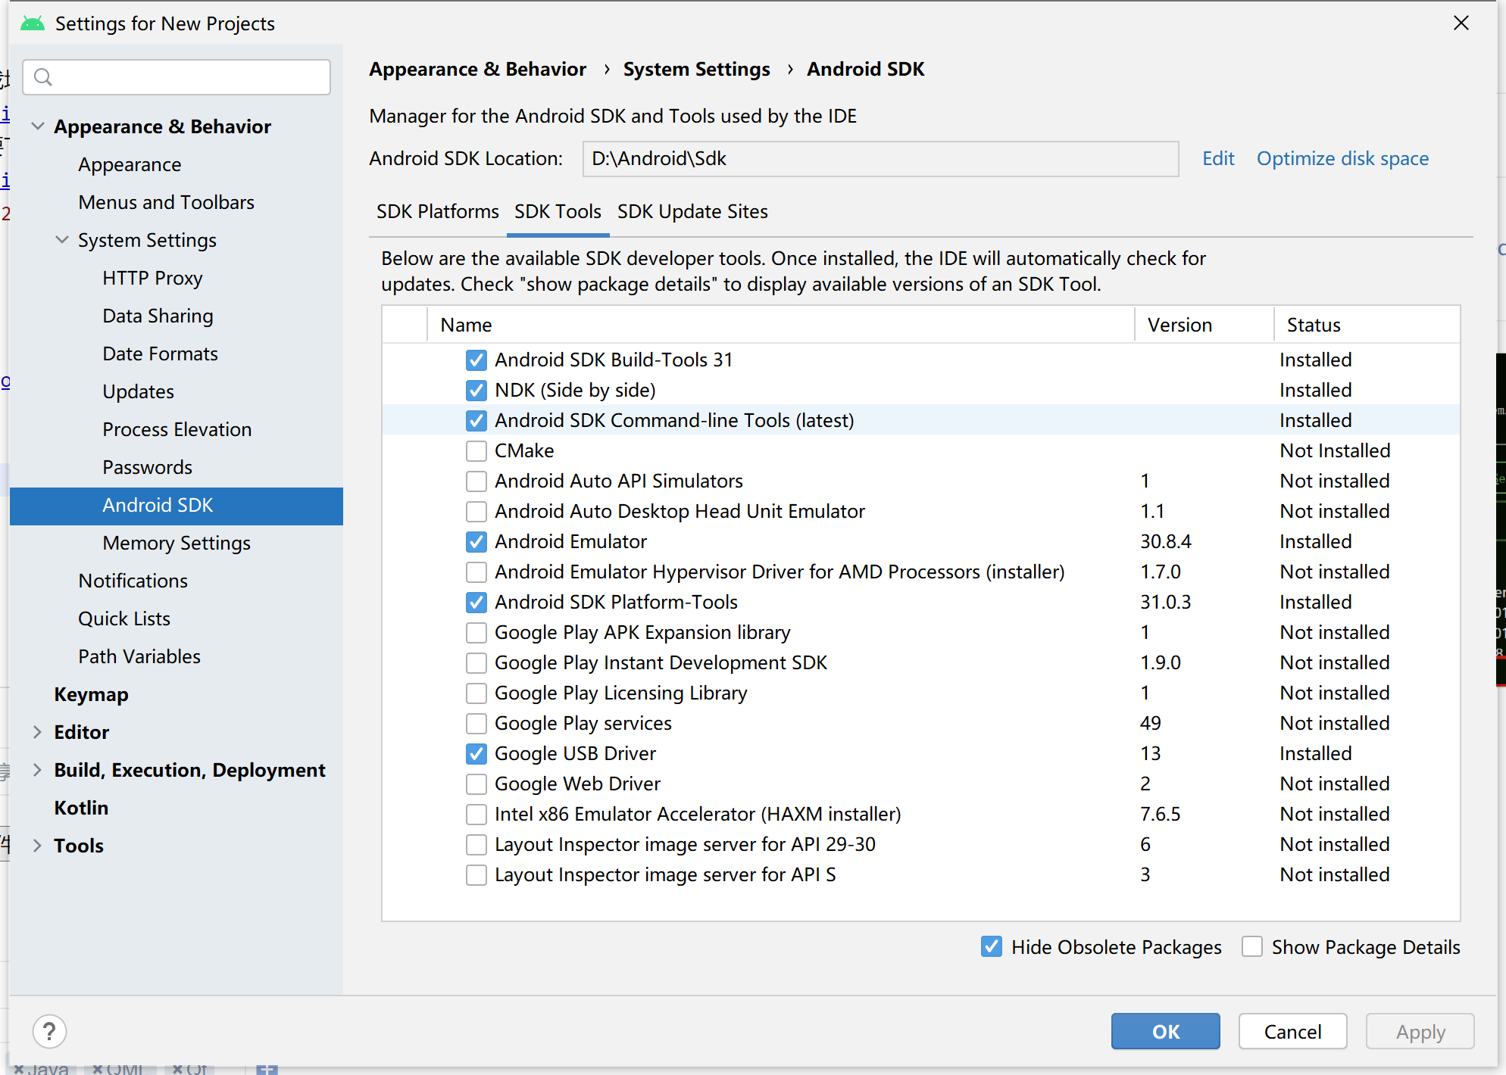Viewport: 1506px width, 1075px height.
Task: Close the Settings dialog
Action: [1461, 23]
